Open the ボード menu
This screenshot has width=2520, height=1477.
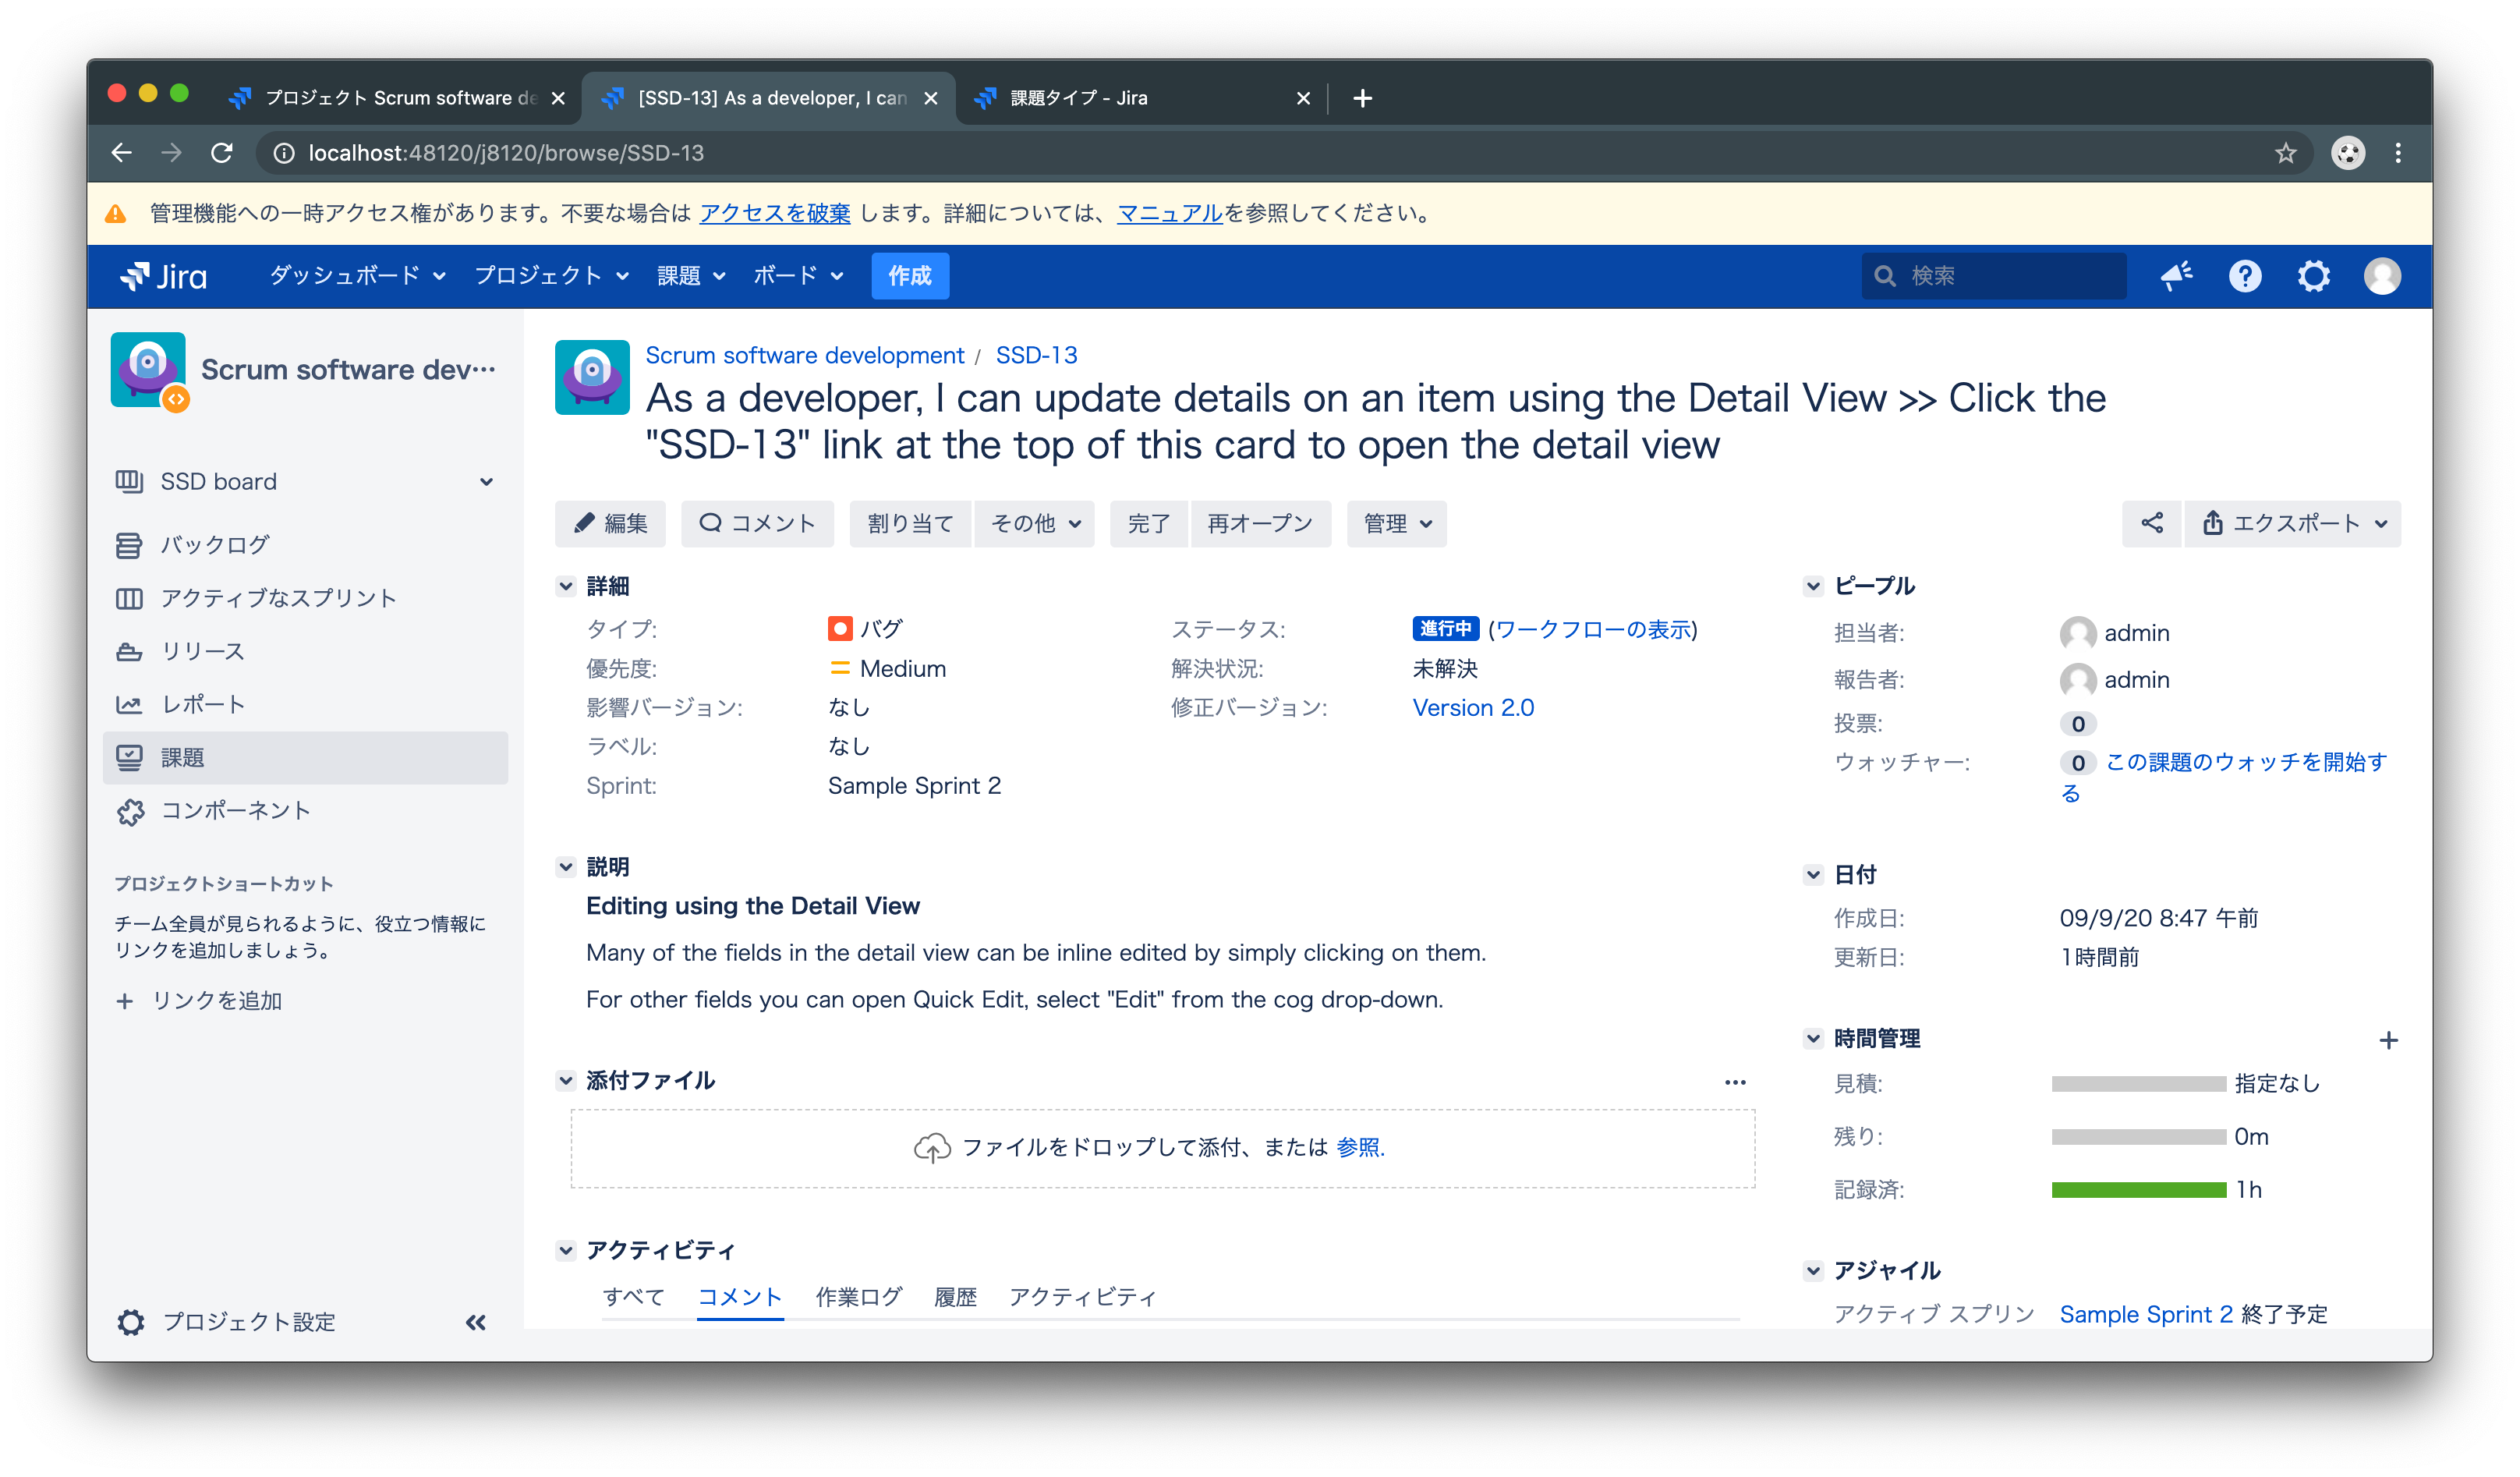pos(798,276)
